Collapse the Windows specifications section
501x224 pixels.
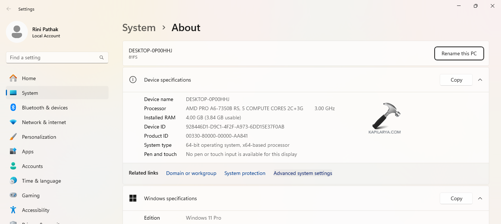click(480, 198)
